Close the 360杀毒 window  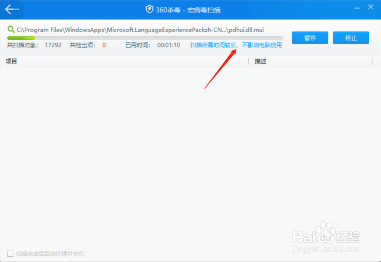(x=371, y=7)
